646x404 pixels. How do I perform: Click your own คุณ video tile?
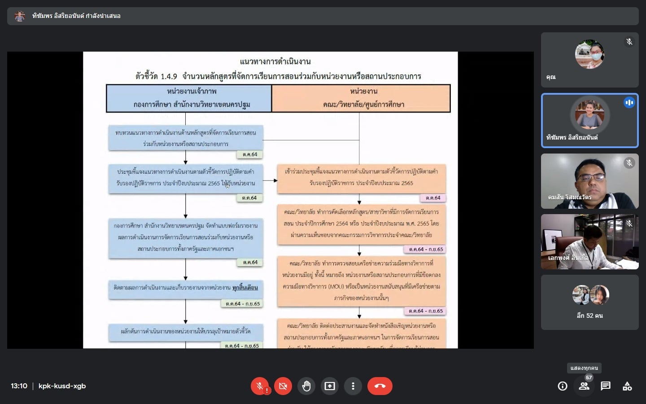tap(589, 60)
